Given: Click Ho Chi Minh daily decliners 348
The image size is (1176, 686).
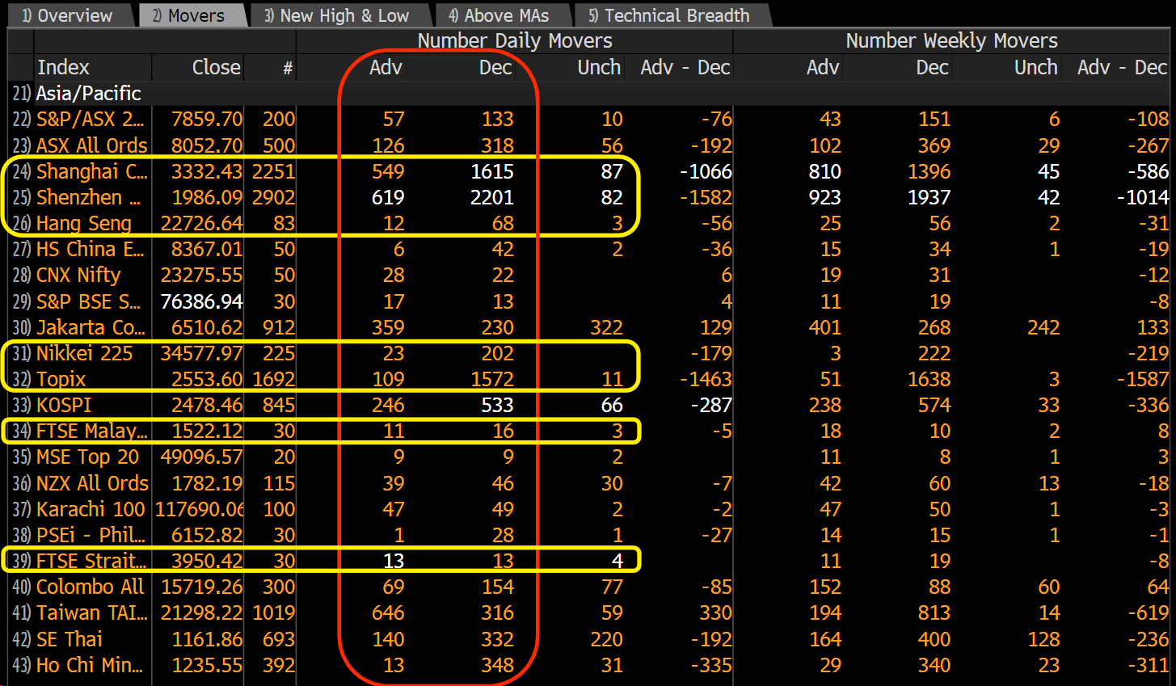Looking at the screenshot, I should [x=497, y=665].
